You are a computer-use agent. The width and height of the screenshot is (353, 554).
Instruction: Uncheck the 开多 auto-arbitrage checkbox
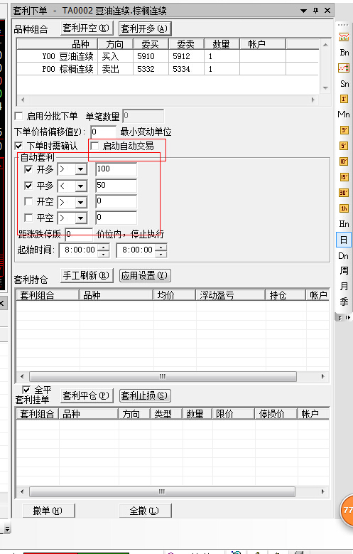[x=28, y=169]
